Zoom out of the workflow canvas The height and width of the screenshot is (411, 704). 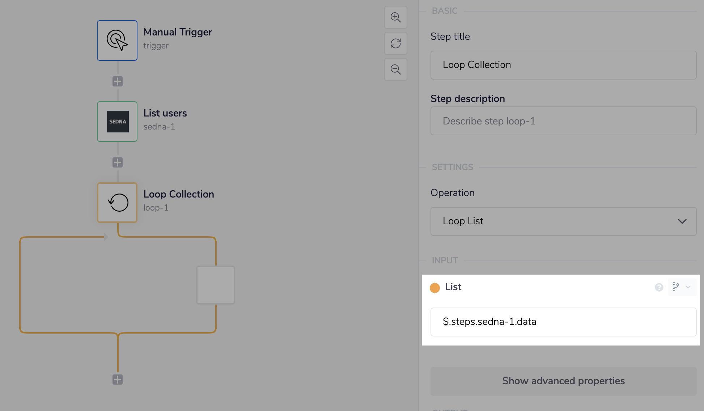[395, 69]
